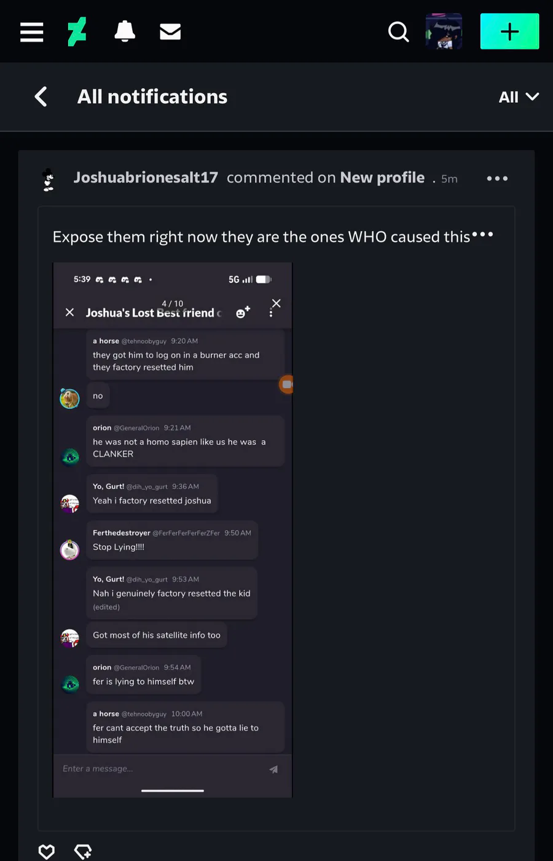Open the messages envelope icon
The height and width of the screenshot is (861, 553).
[x=170, y=31]
